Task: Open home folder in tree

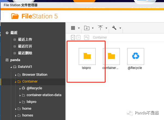Action: click(27, 109)
